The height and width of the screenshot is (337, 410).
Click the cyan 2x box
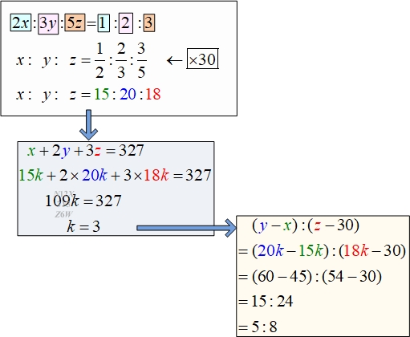coord(21,23)
